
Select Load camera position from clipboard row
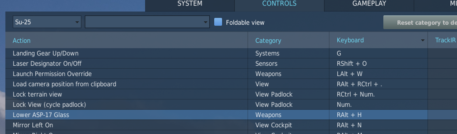231,84
